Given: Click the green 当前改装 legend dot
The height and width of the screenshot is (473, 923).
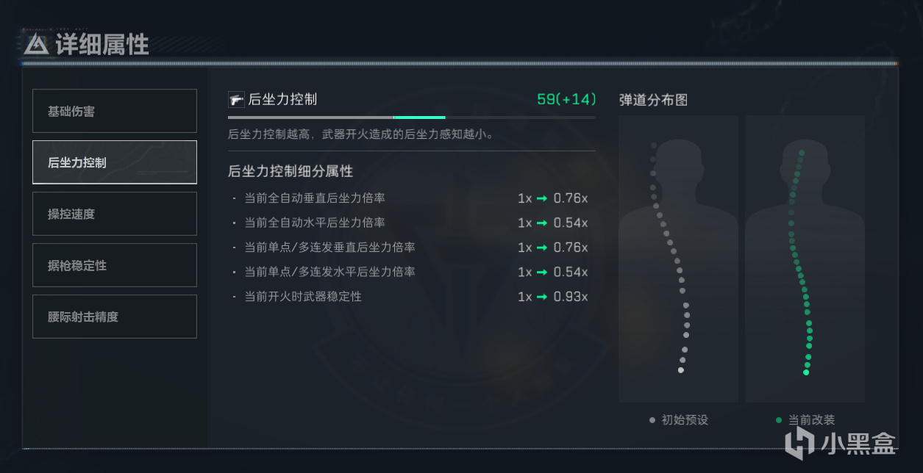Looking at the screenshot, I should [x=779, y=420].
